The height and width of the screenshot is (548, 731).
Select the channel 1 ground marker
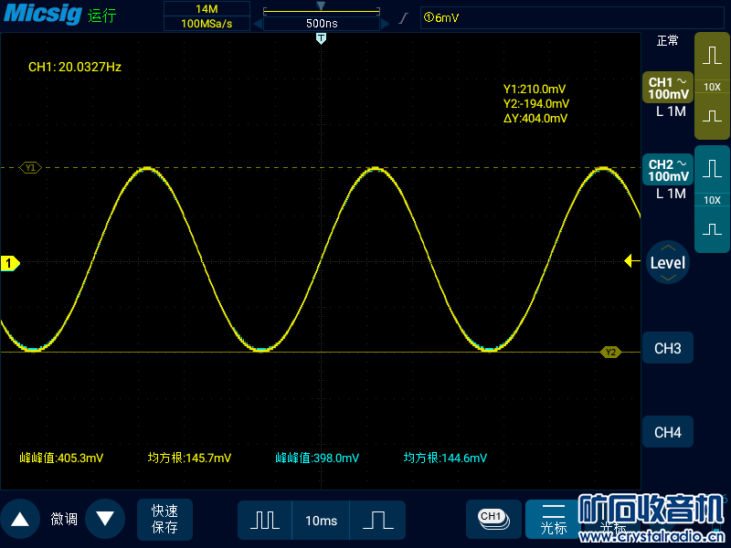tap(10, 263)
